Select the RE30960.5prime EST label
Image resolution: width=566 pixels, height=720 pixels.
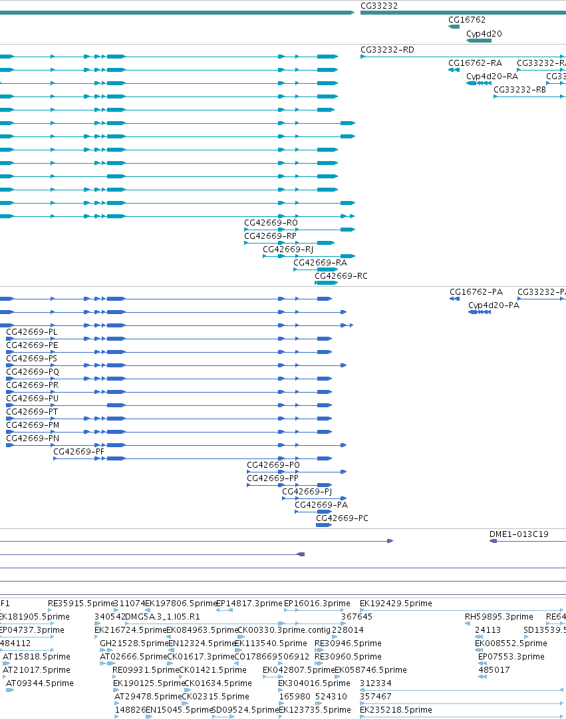pos(348,657)
